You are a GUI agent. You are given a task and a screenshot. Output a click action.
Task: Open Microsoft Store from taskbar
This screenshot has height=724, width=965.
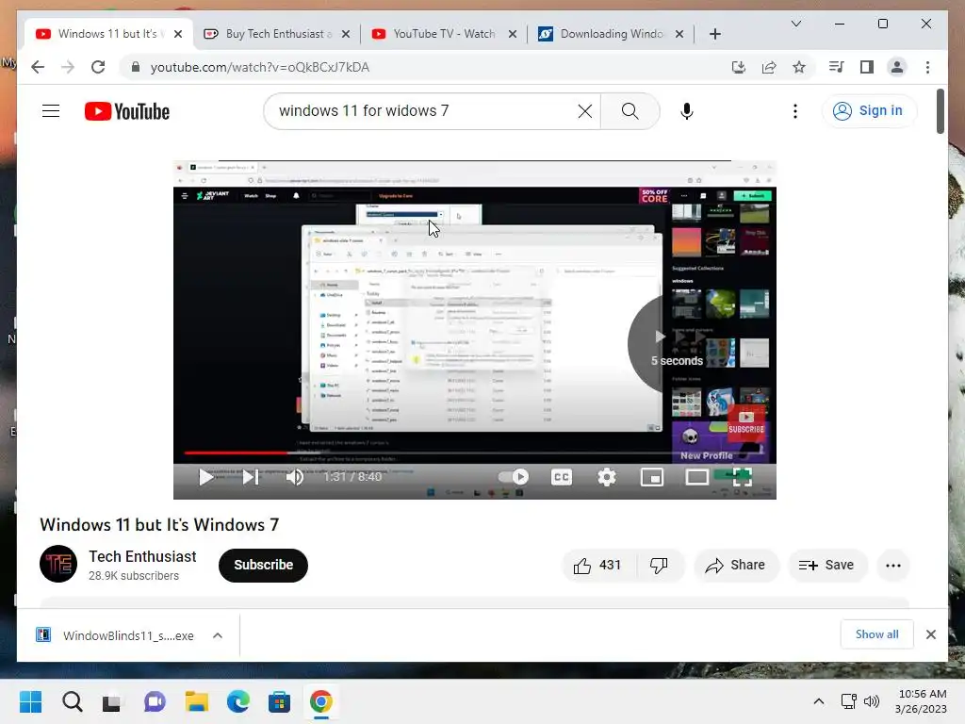pos(279,701)
